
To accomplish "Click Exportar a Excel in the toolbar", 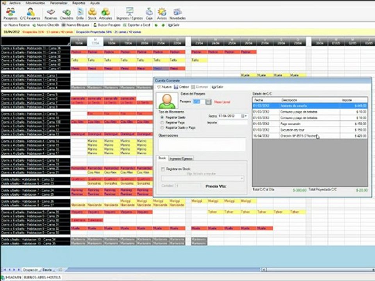I will (137, 25).
